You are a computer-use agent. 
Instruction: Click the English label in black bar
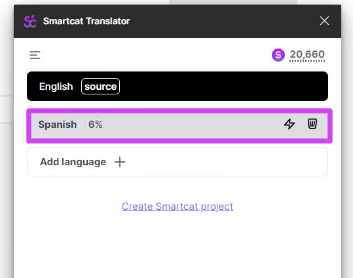pos(56,87)
